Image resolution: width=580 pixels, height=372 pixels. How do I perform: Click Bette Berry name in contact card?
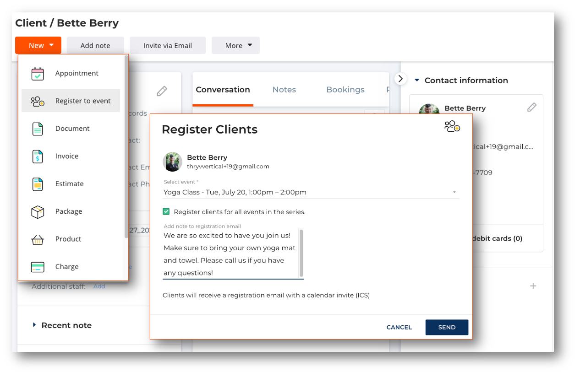click(x=465, y=108)
